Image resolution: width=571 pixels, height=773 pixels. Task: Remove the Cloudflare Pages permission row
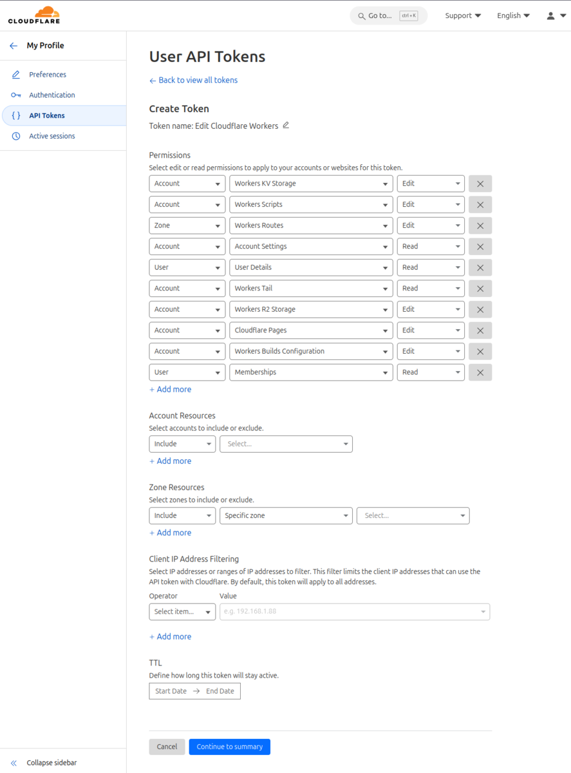pyautogui.click(x=480, y=330)
